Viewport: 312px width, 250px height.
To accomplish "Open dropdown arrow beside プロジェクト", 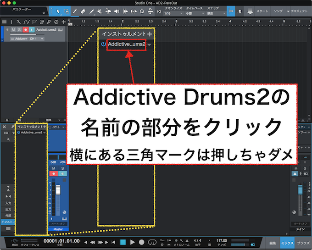I will [x=288, y=11].
